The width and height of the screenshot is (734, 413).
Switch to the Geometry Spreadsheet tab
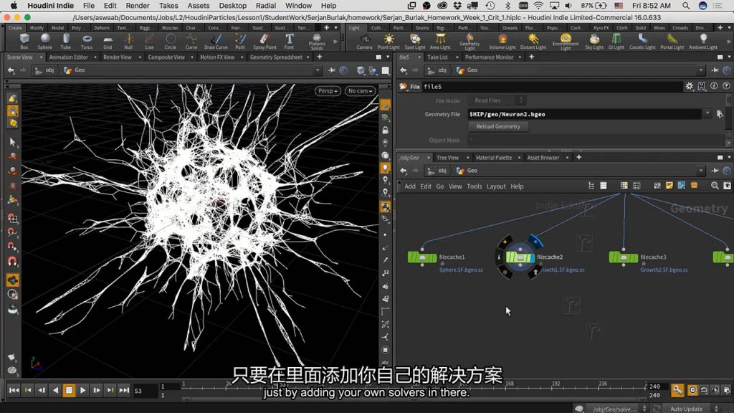click(x=276, y=57)
